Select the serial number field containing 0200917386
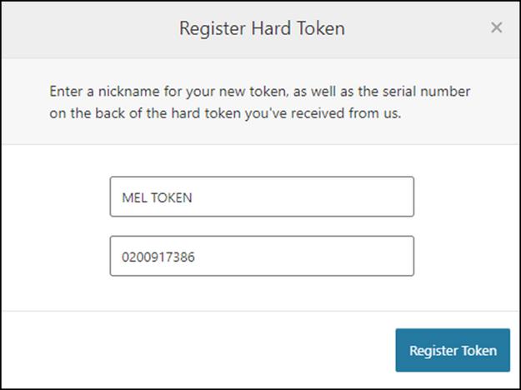The width and height of the screenshot is (521, 390). [x=262, y=256]
